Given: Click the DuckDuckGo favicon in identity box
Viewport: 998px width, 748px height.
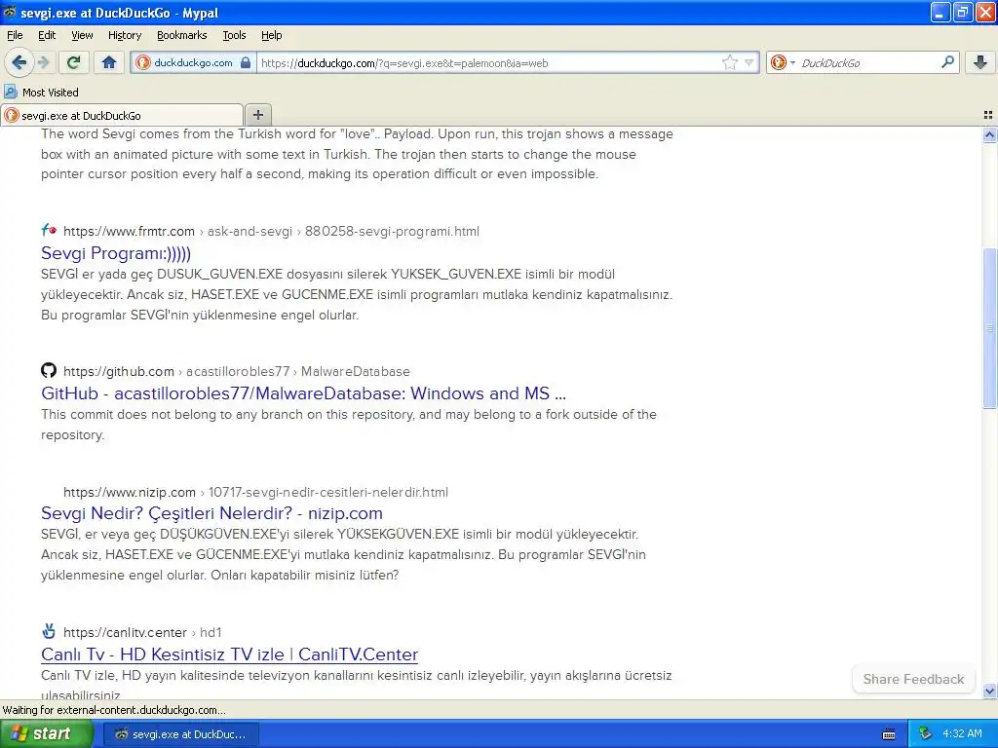Looking at the screenshot, I should (x=143, y=62).
